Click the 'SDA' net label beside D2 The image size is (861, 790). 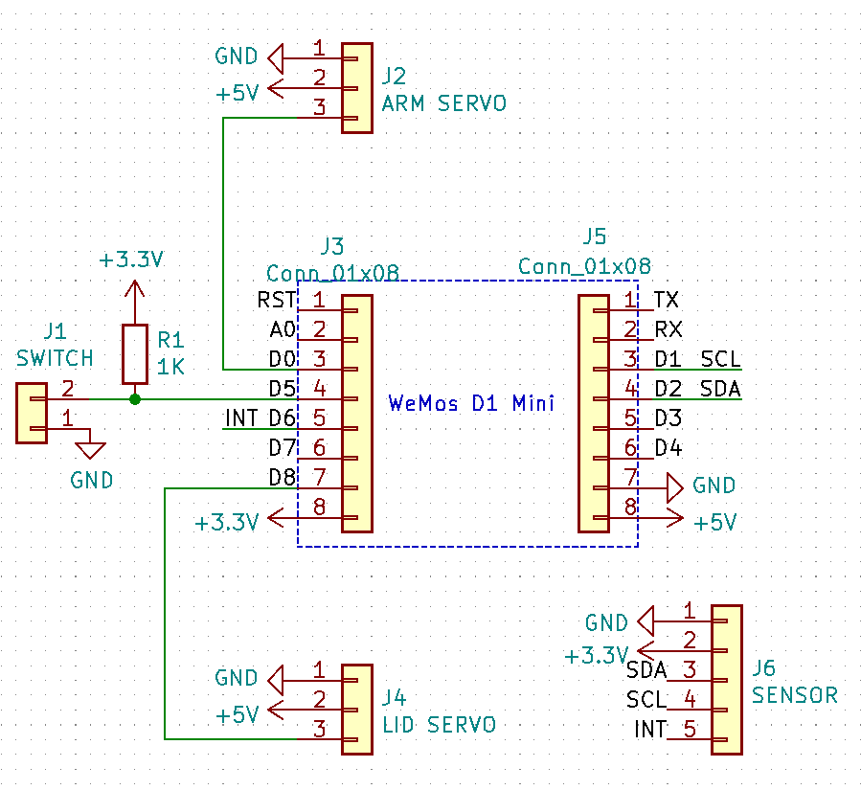coord(720,389)
